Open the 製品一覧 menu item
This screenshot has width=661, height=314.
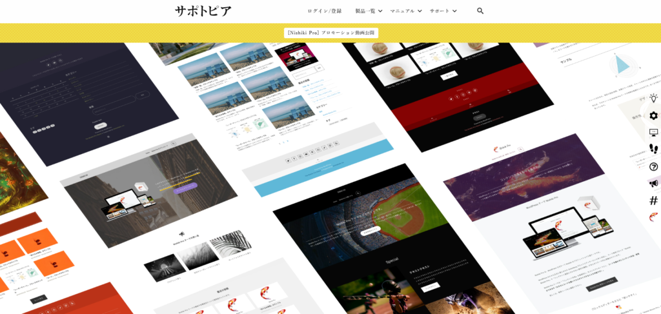pos(365,11)
